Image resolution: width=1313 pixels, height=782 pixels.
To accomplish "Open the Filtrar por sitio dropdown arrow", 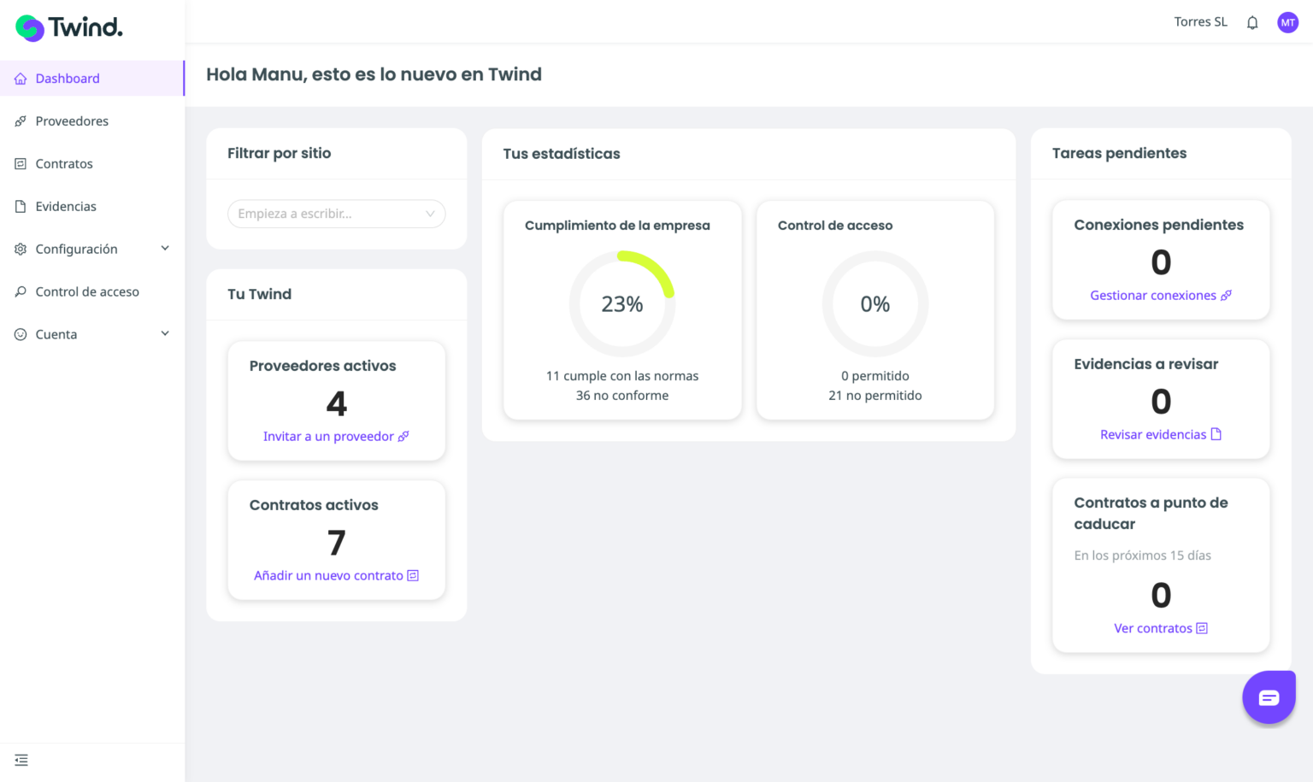I will tap(430, 214).
